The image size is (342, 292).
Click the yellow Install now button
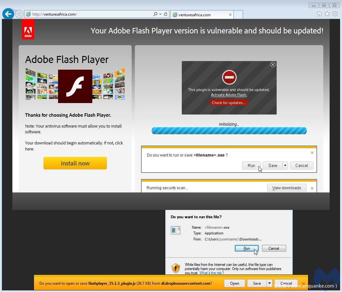pos(75,163)
